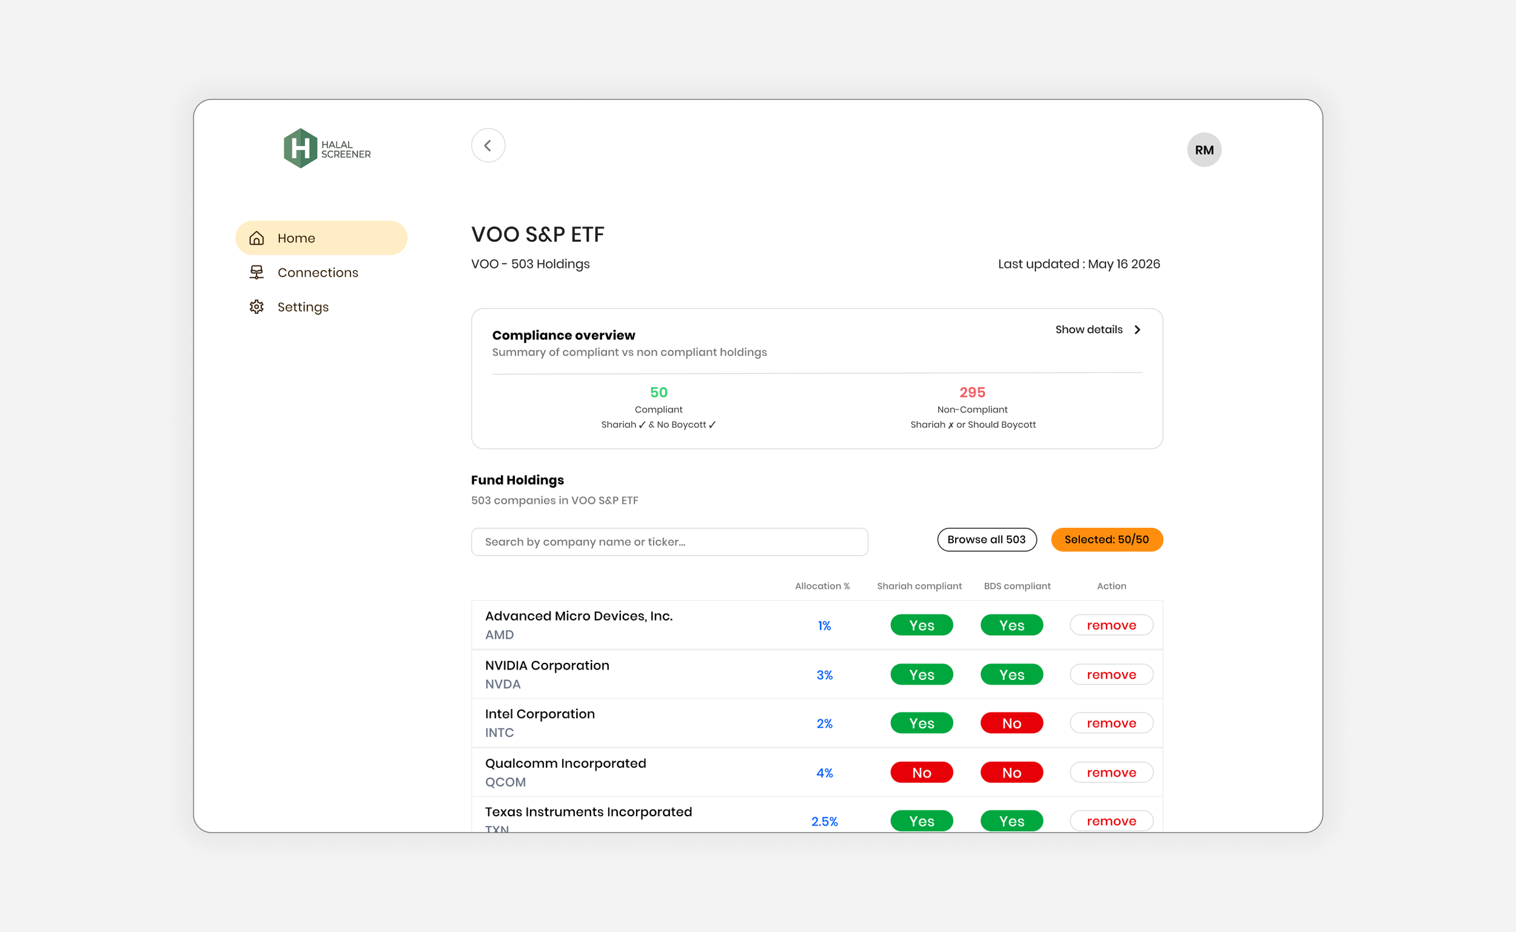Remove Texas Instruments from holdings
Viewport: 1516px width, 932px height.
point(1112,821)
